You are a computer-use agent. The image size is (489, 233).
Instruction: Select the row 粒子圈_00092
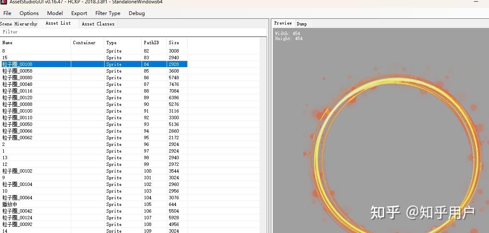tap(94, 225)
